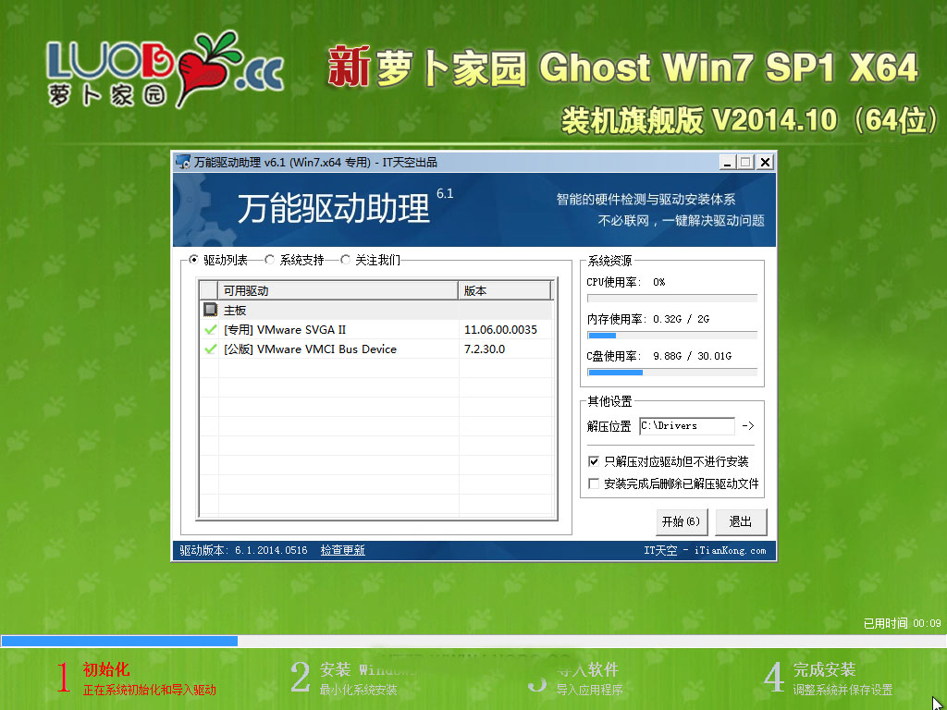The width and height of the screenshot is (947, 710).
Task: Click the LUOBO radish logo
Action: tap(165, 68)
